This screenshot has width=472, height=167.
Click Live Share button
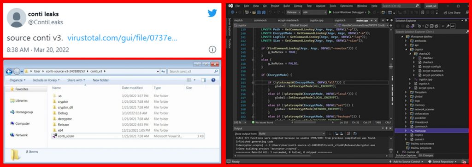(x=452, y=12)
